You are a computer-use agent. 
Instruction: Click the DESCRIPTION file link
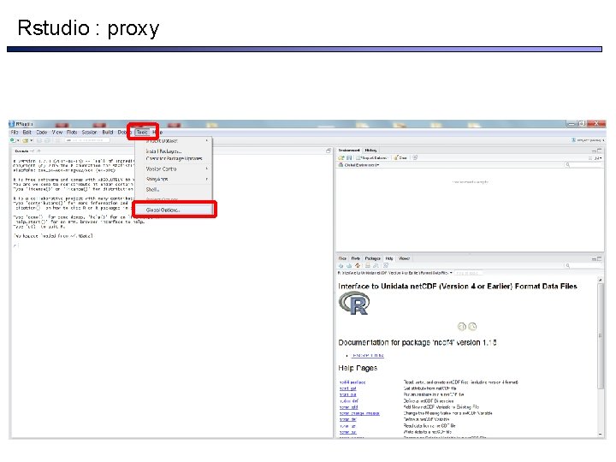tap(368, 356)
